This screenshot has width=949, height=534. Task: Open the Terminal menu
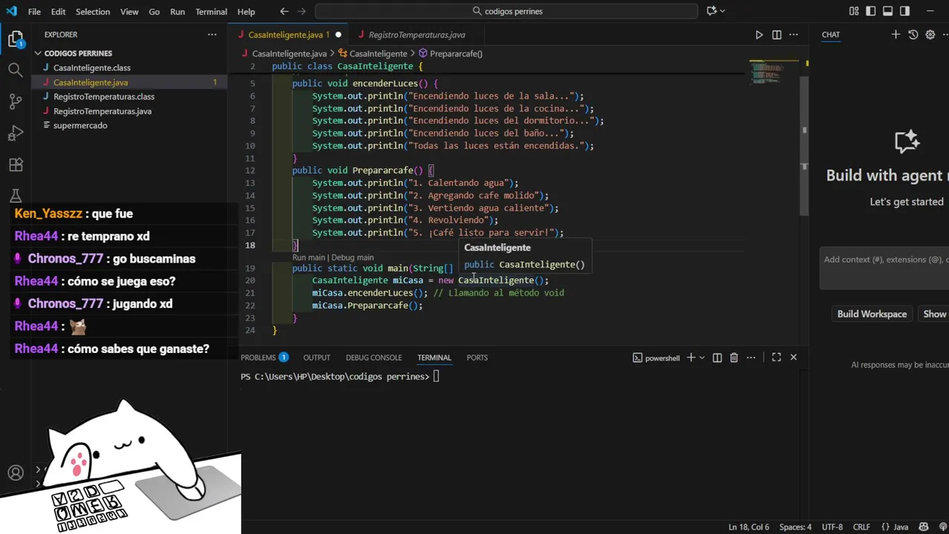point(211,12)
